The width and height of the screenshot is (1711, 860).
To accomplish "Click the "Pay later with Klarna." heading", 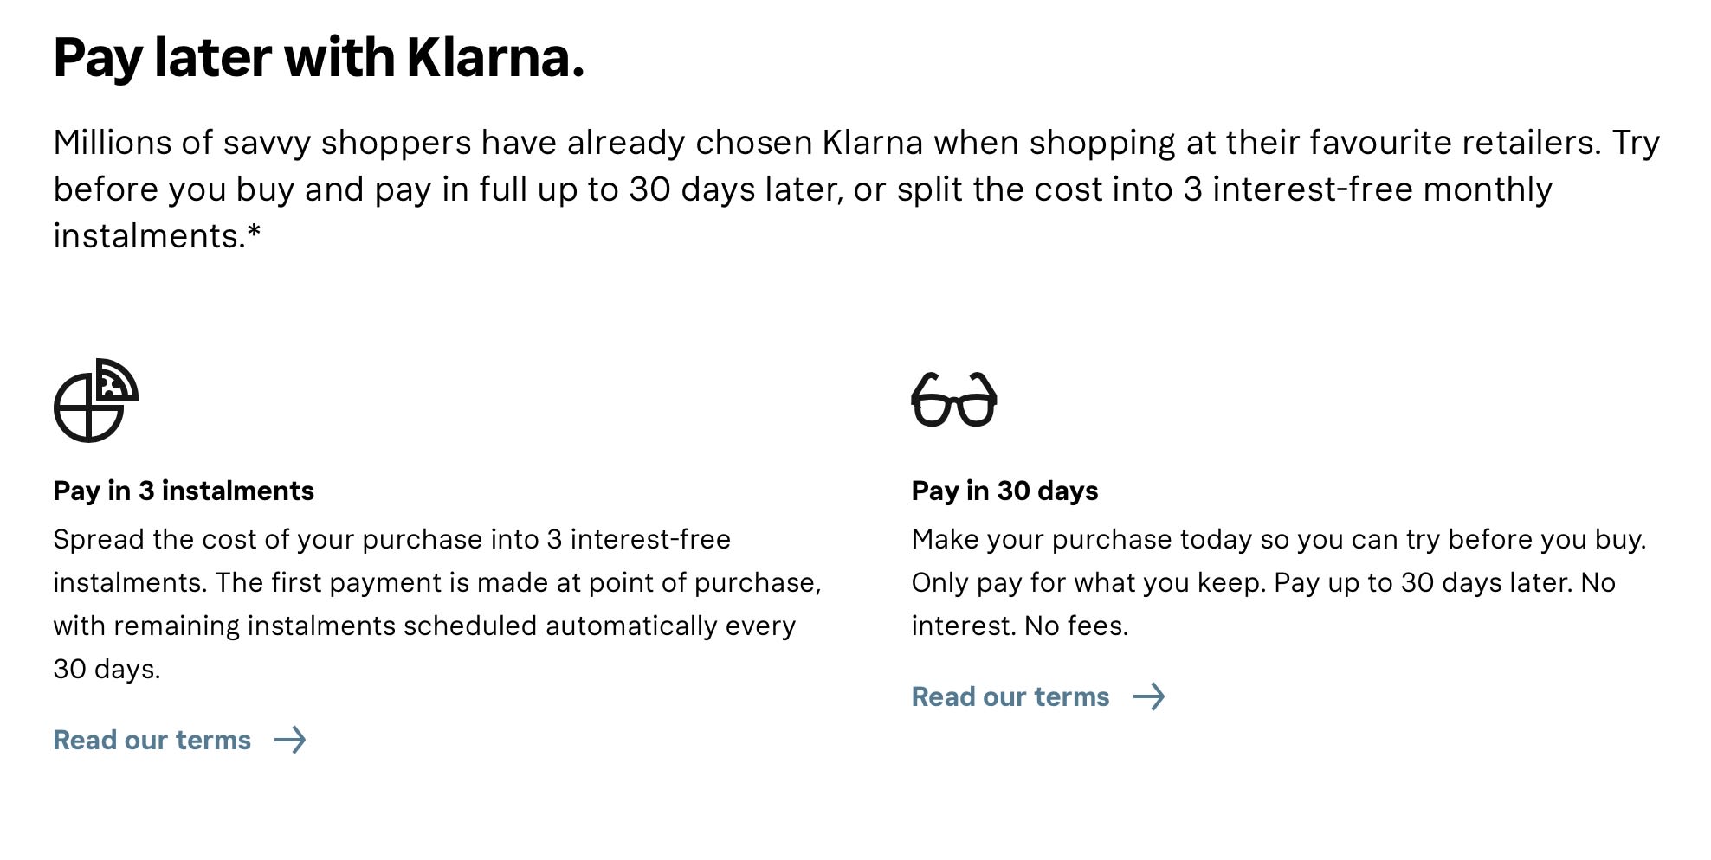I will [319, 58].
